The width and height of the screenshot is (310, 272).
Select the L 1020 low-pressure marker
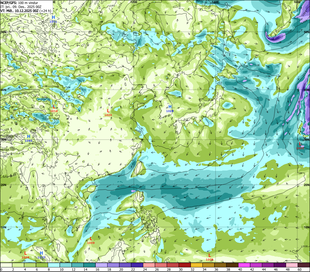pyautogui.click(x=108, y=113)
